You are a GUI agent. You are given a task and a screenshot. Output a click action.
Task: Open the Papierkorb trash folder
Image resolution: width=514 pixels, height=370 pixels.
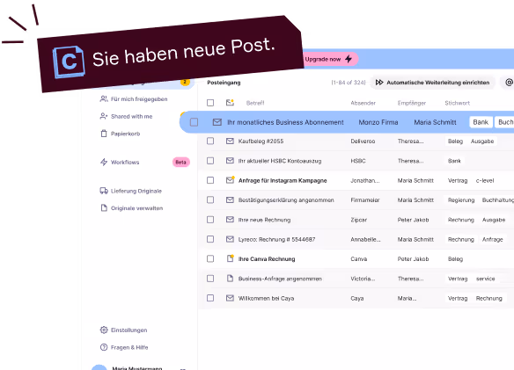click(120, 134)
